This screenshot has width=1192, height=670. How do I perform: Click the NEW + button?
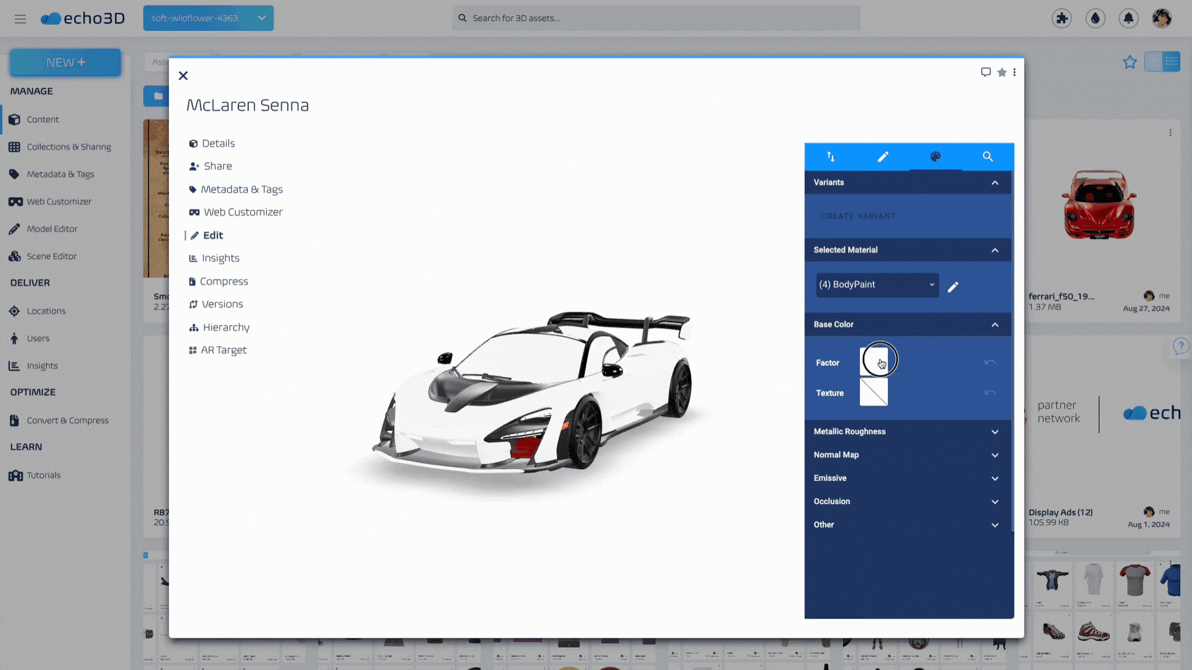click(65, 63)
